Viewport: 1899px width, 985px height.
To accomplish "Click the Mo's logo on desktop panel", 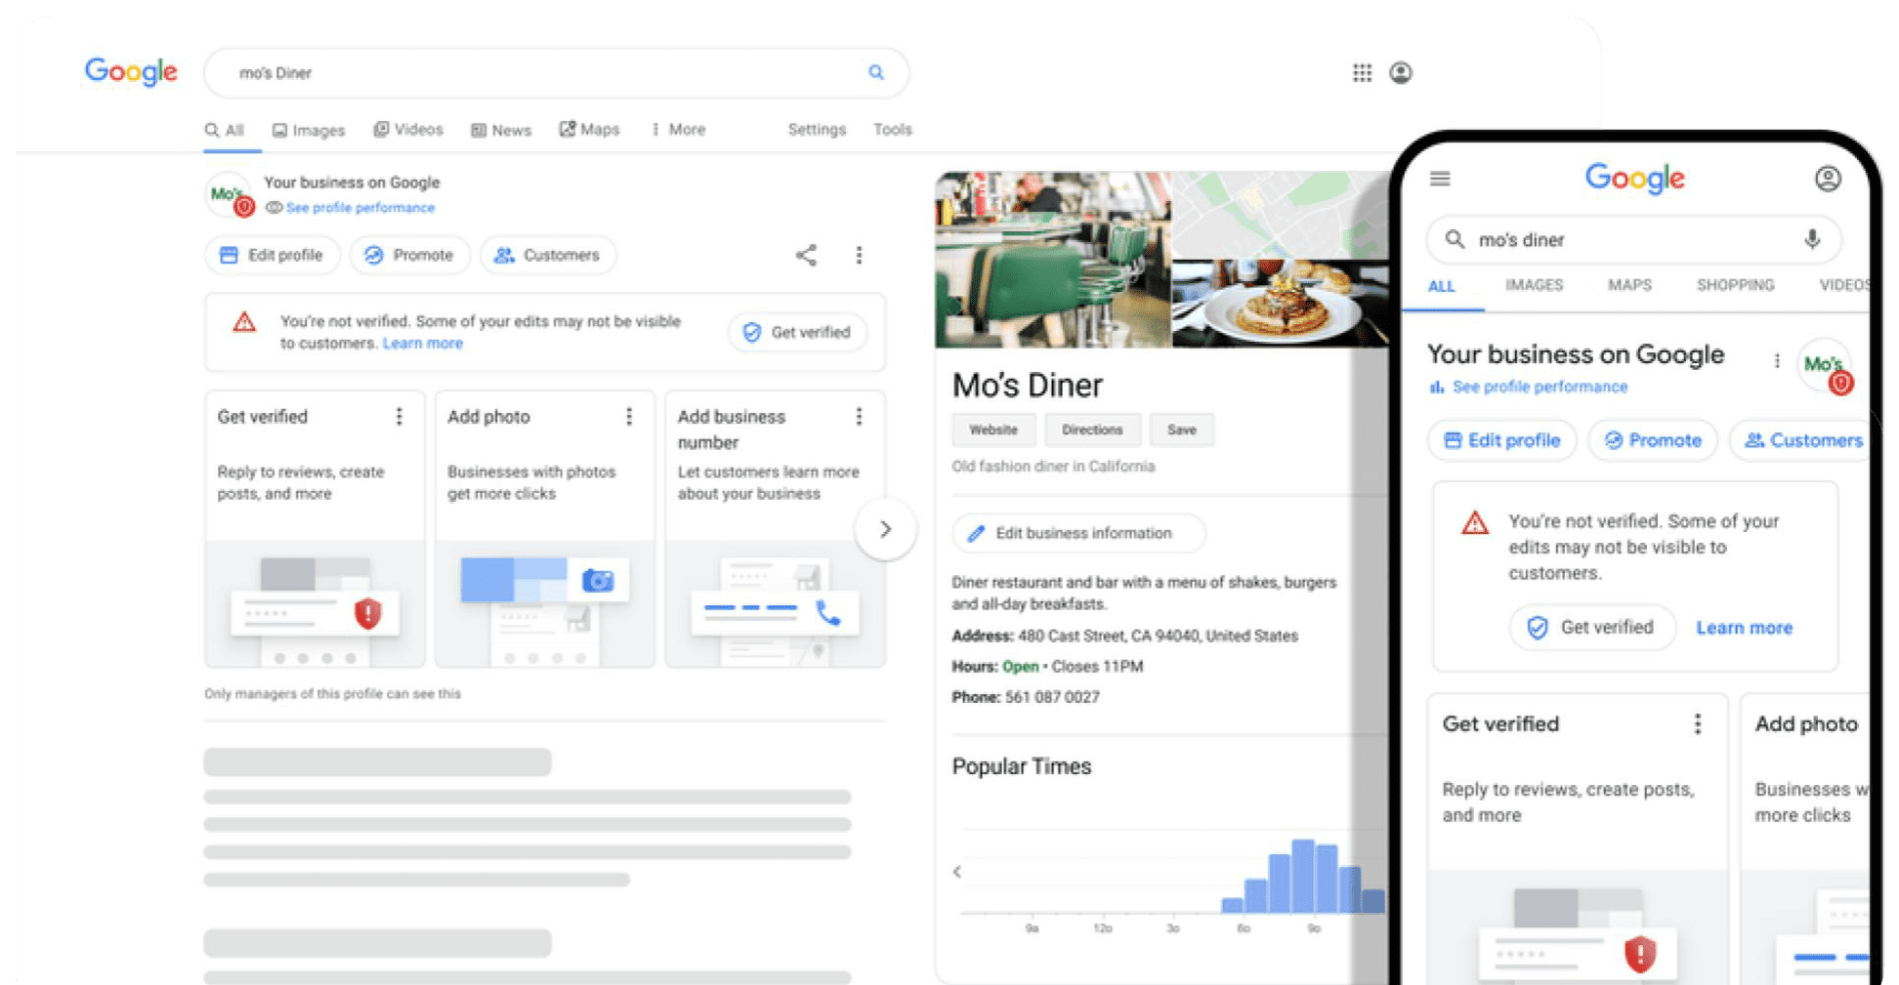I will (x=231, y=194).
